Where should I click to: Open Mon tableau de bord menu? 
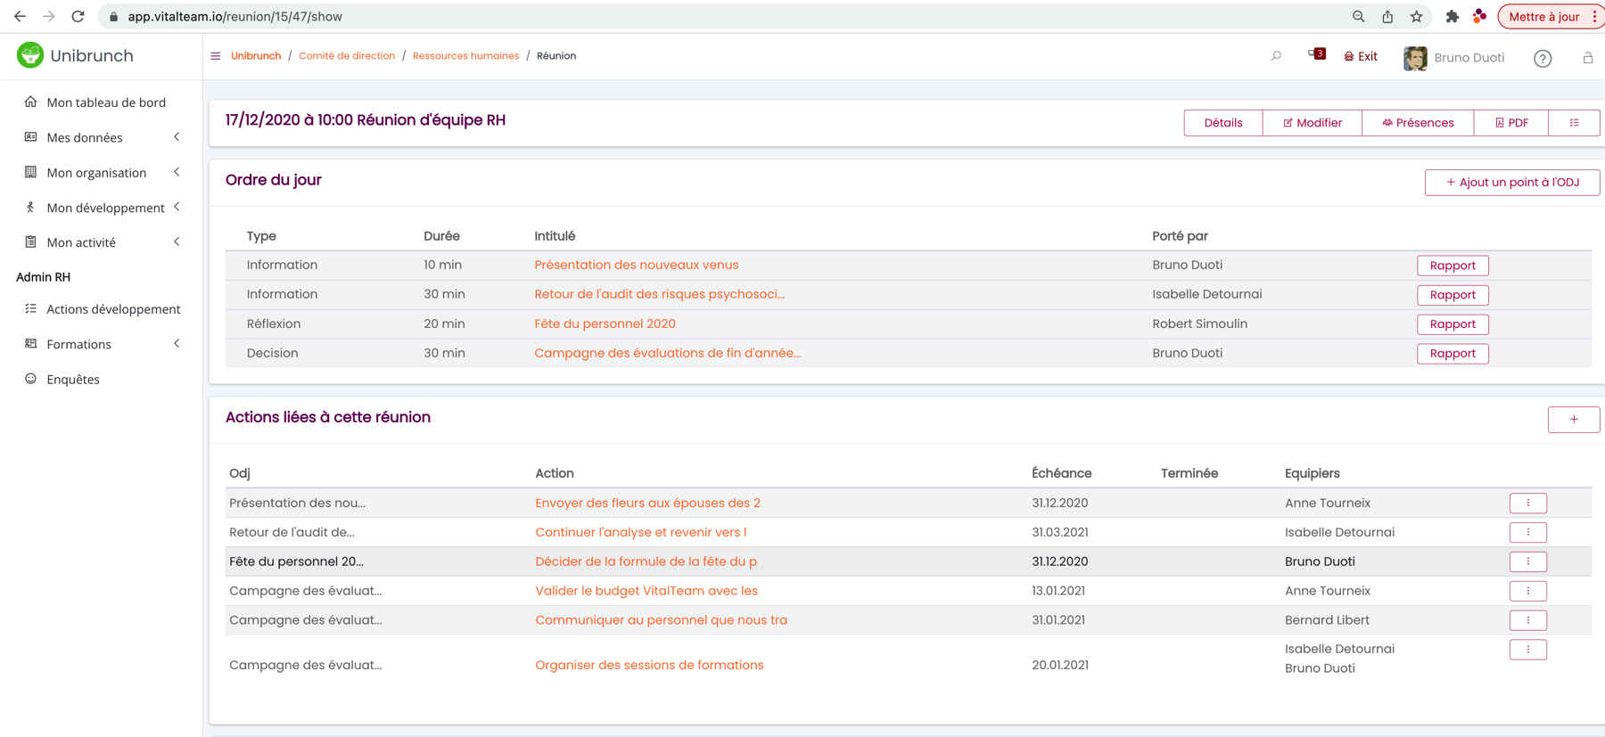pyautogui.click(x=106, y=102)
